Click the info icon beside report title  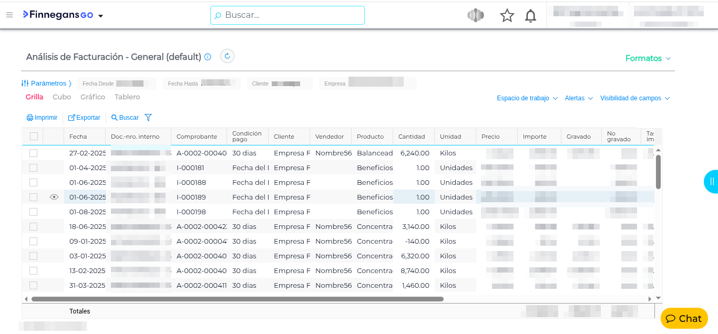208,57
